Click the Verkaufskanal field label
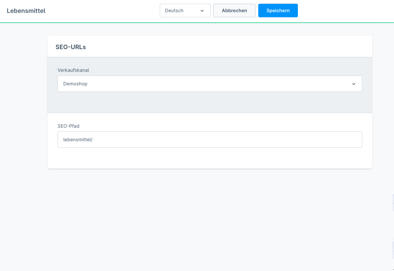Image resolution: width=394 pixels, height=271 pixels. point(73,70)
